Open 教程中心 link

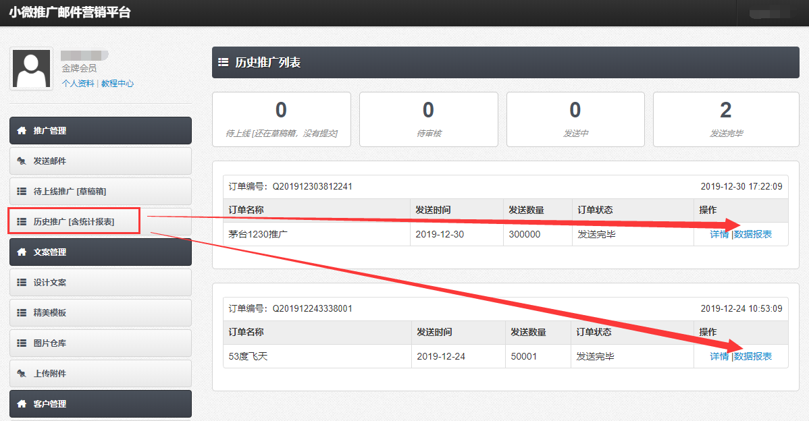pos(117,84)
